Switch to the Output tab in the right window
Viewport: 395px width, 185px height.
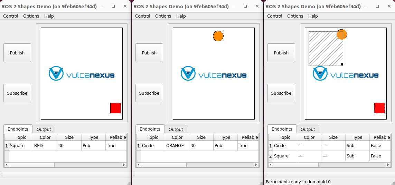coord(308,129)
